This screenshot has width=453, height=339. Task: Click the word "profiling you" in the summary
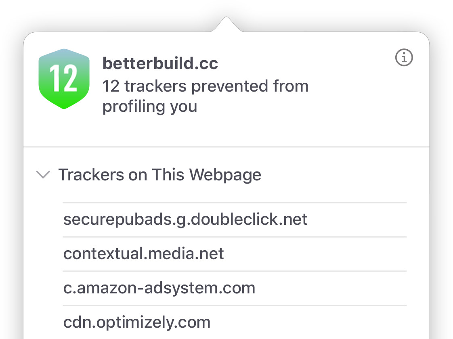tap(150, 107)
